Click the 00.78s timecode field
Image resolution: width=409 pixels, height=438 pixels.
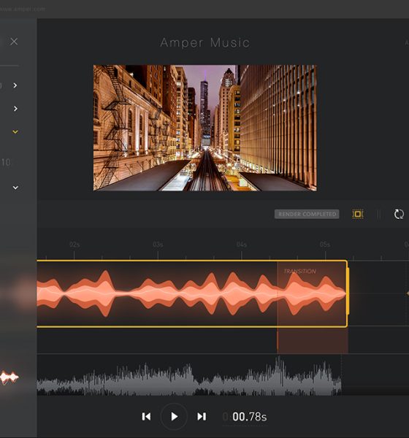pos(245,417)
